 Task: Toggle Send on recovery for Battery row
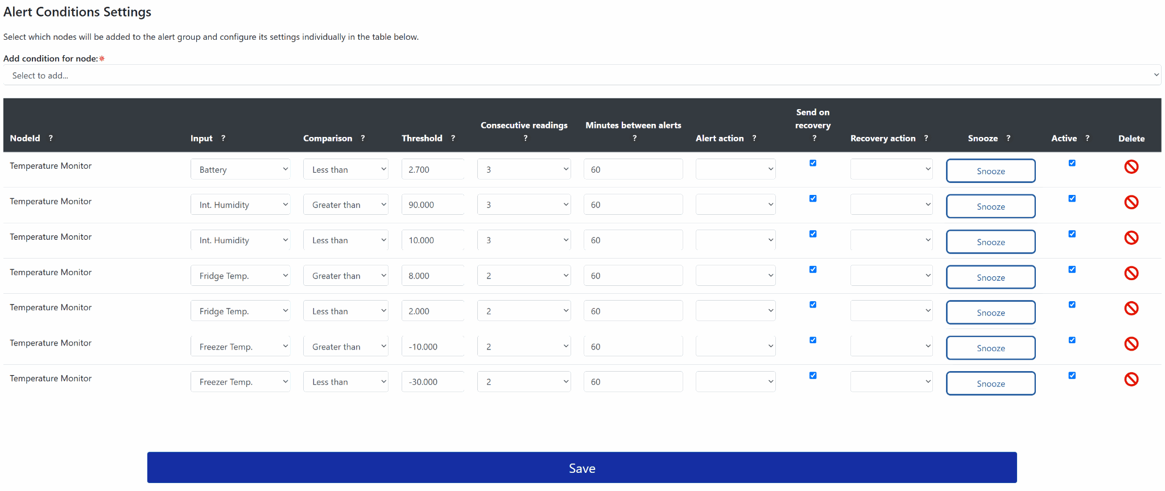coord(813,163)
